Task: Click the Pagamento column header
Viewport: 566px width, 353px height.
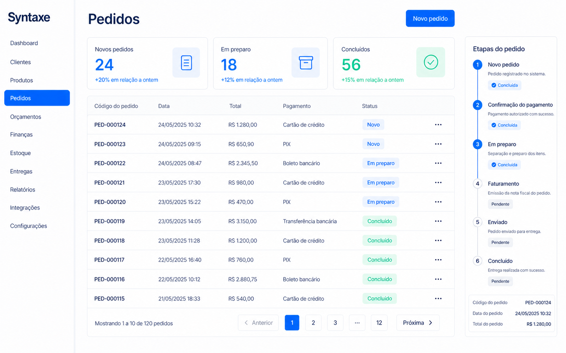Action: [297, 106]
